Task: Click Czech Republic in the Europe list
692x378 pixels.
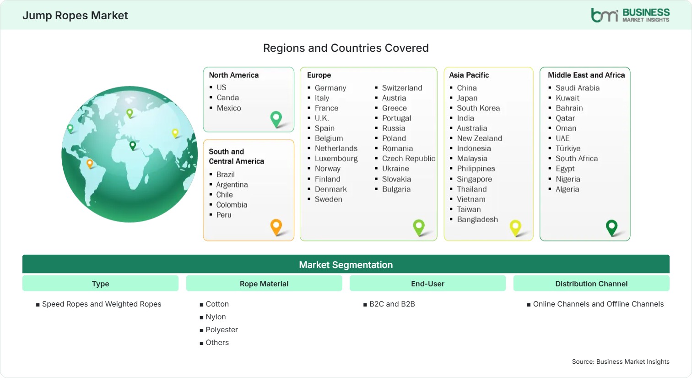Action: tap(408, 159)
